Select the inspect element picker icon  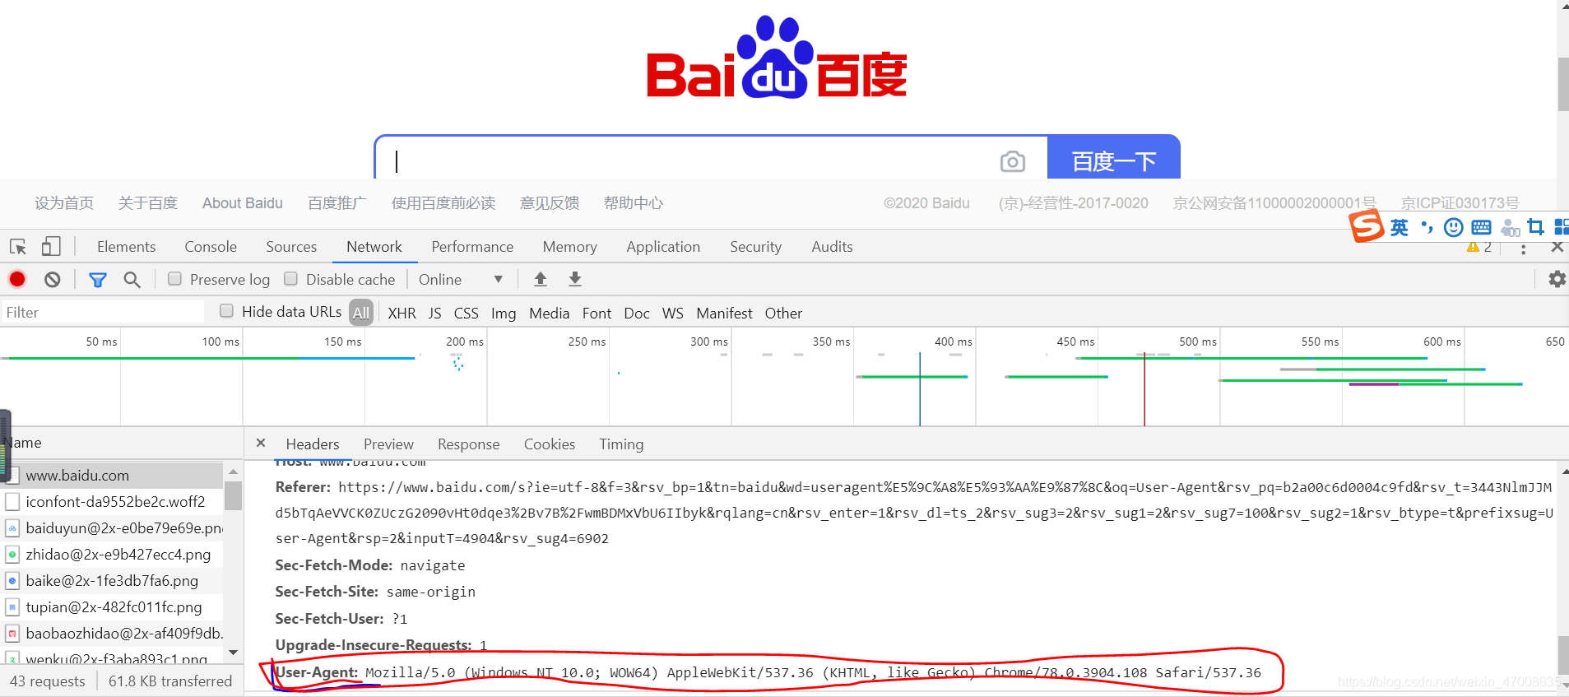18,247
